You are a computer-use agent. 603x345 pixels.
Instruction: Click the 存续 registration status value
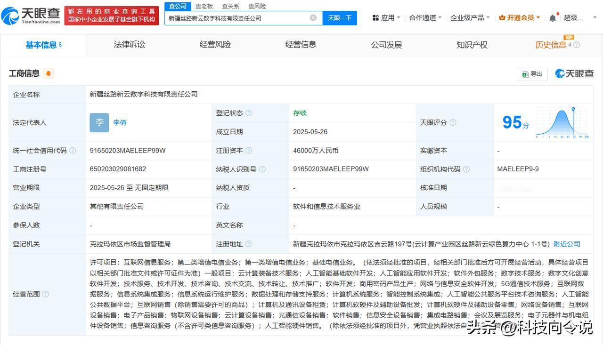(300, 113)
